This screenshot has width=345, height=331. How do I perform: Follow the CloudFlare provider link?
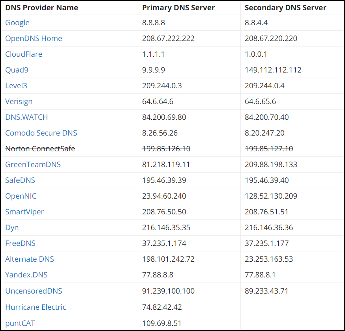pyautogui.click(x=24, y=54)
